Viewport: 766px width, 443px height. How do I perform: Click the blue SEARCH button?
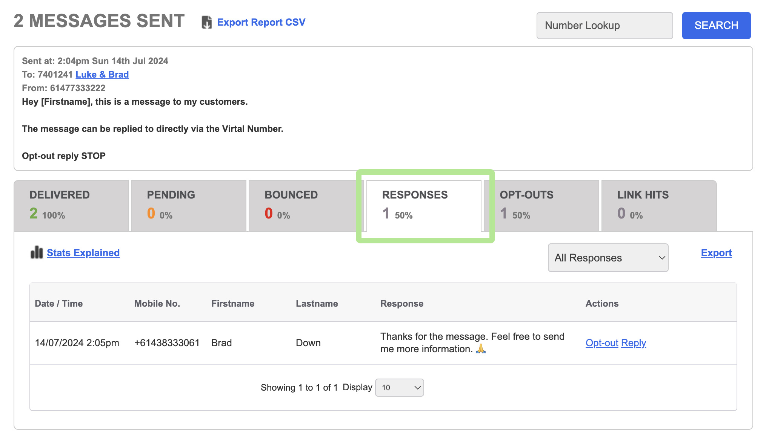[716, 26]
